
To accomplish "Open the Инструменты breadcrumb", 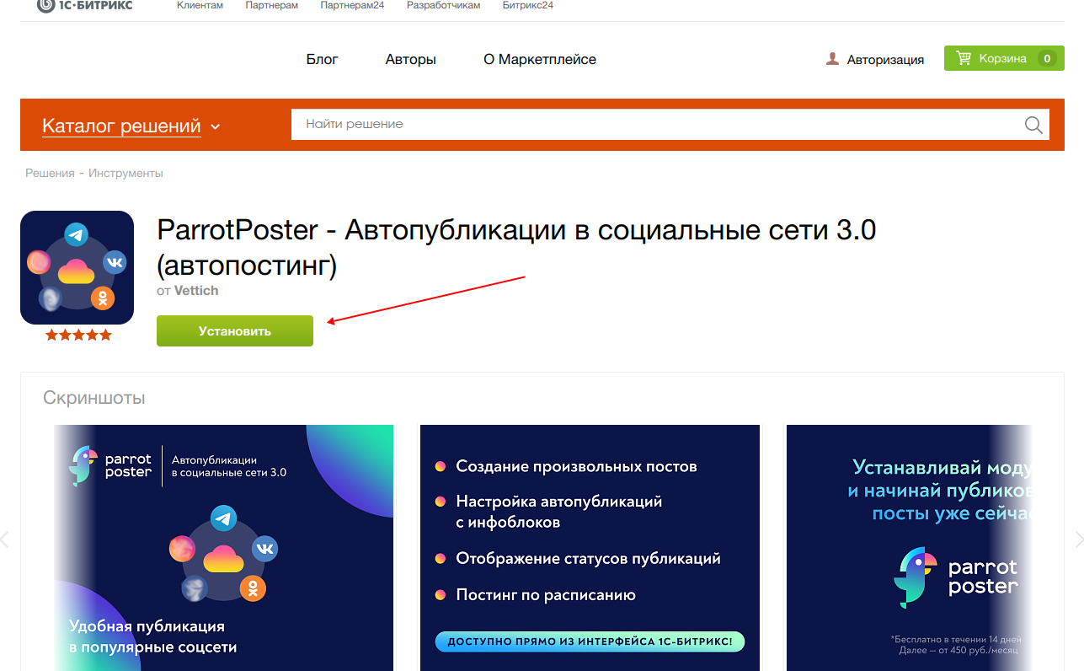I will coord(125,173).
